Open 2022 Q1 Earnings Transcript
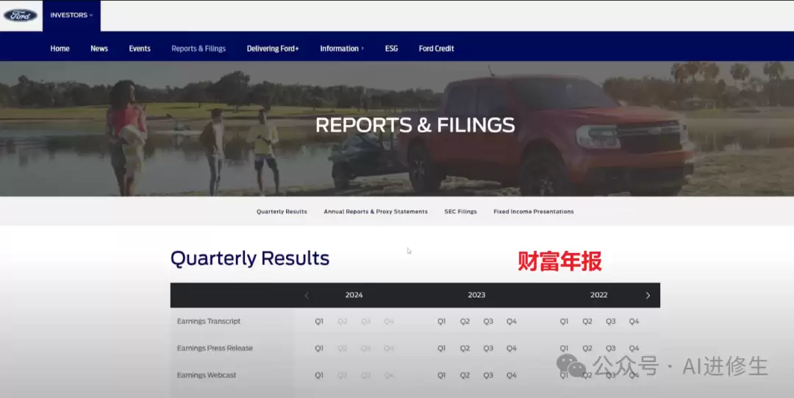Viewport: 794px width, 398px height. click(564, 321)
